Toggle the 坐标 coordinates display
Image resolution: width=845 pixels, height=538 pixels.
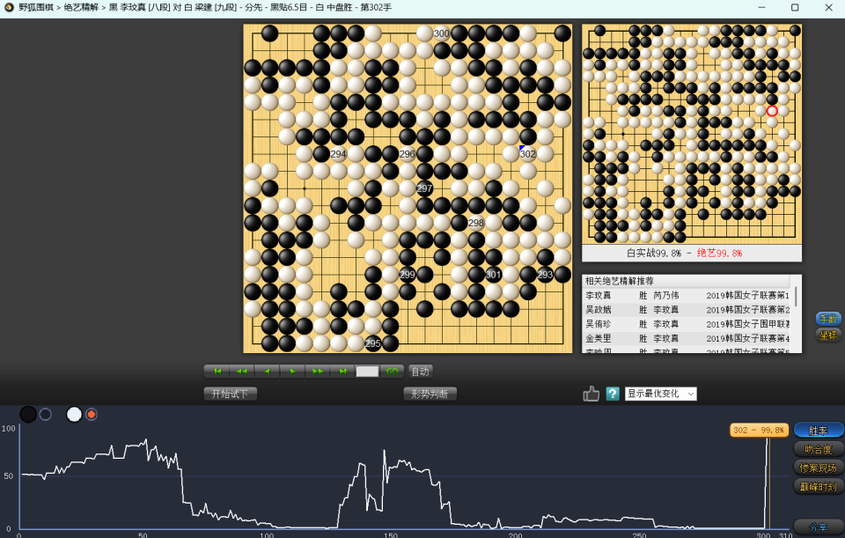[827, 335]
